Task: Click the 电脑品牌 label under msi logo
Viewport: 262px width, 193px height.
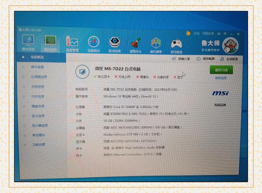Action: click(x=220, y=105)
